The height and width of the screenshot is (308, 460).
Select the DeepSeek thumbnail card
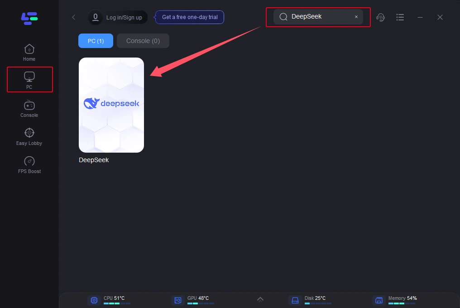tap(111, 105)
